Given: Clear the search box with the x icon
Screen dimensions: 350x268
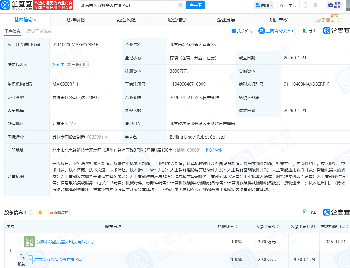Looking at the screenshot, I should [x=180, y=5].
